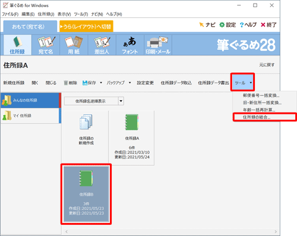Open the ツール(T) menu in menu bar

point(81,14)
